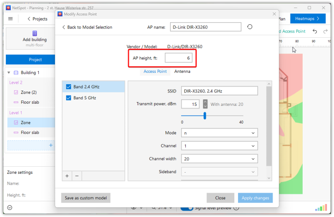Open the Channel dropdown
The image size is (334, 217).
[219, 146]
